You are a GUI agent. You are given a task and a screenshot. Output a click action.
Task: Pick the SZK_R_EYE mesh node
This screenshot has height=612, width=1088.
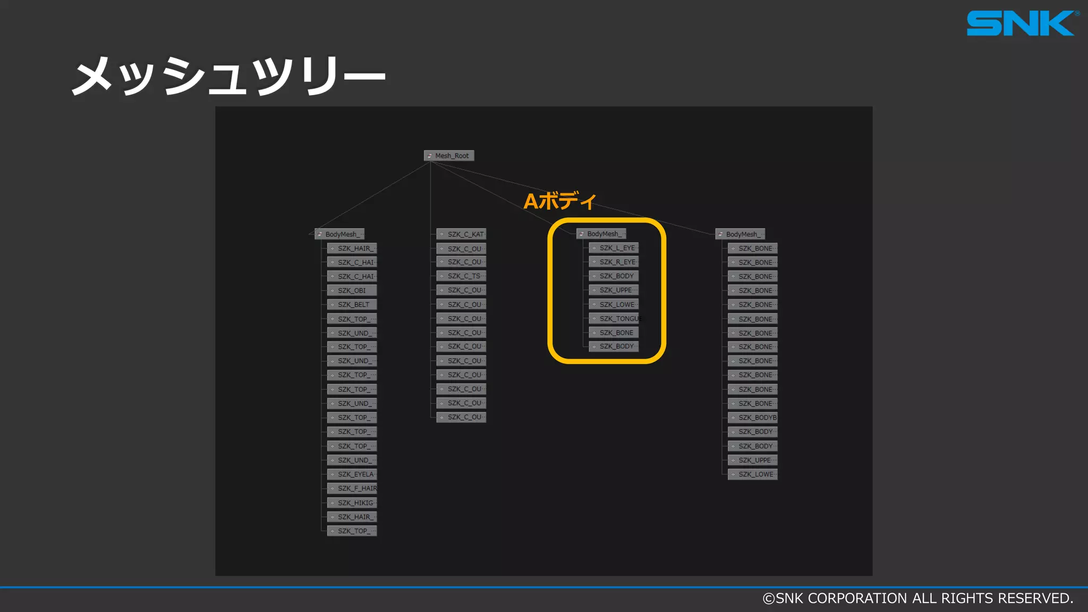tap(614, 262)
